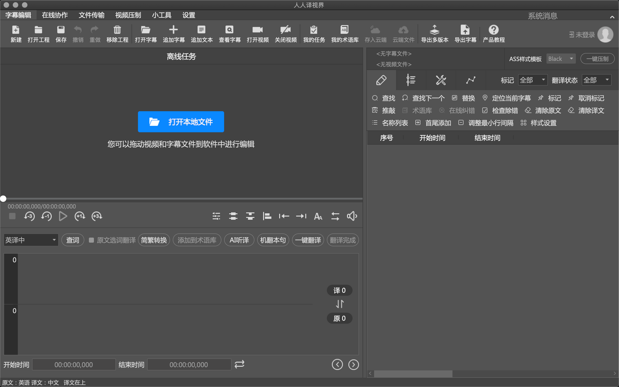Open the 英译中 language dropdown
619x387 pixels.
click(31, 240)
